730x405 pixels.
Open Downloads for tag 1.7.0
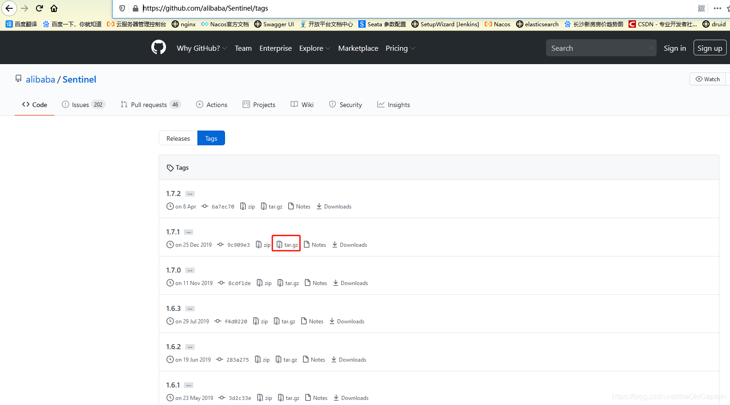[350, 283]
